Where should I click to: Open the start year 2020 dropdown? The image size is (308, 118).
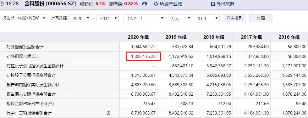(80, 19)
